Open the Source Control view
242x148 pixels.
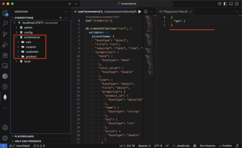point(5,34)
